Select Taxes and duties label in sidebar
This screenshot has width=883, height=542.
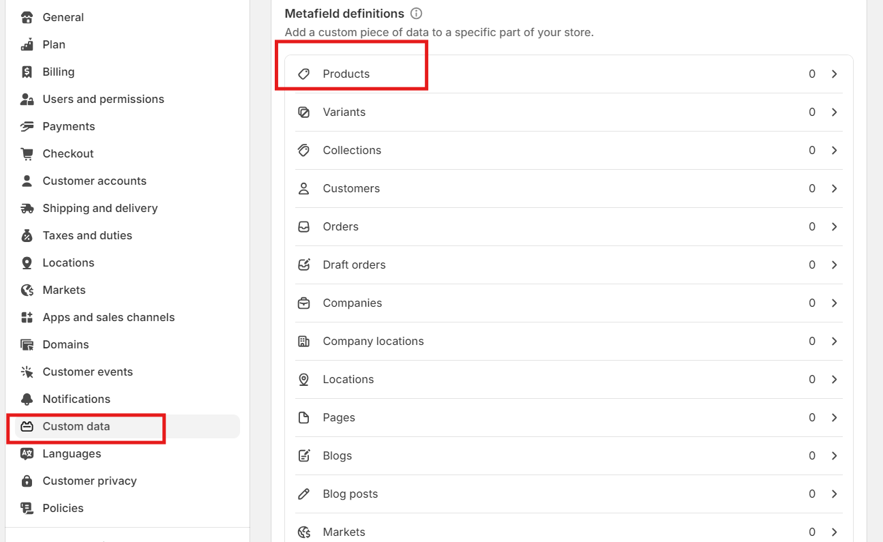pyautogui.click(x=87, y=235)
